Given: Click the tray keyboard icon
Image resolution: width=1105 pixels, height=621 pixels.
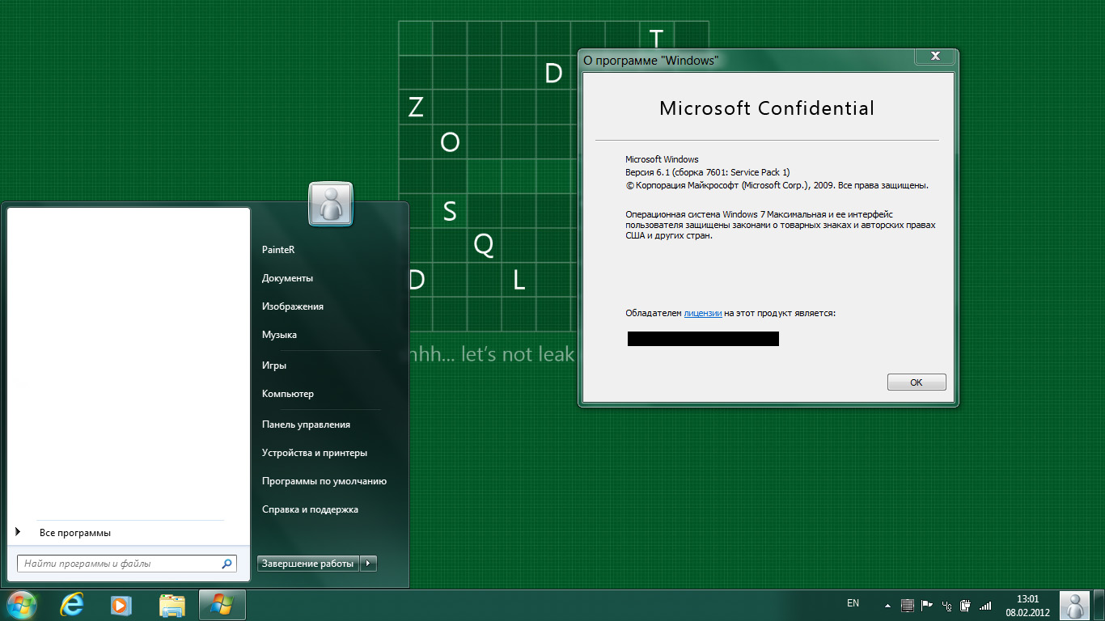Looking at the screenshot, I should tap(907, 605).
